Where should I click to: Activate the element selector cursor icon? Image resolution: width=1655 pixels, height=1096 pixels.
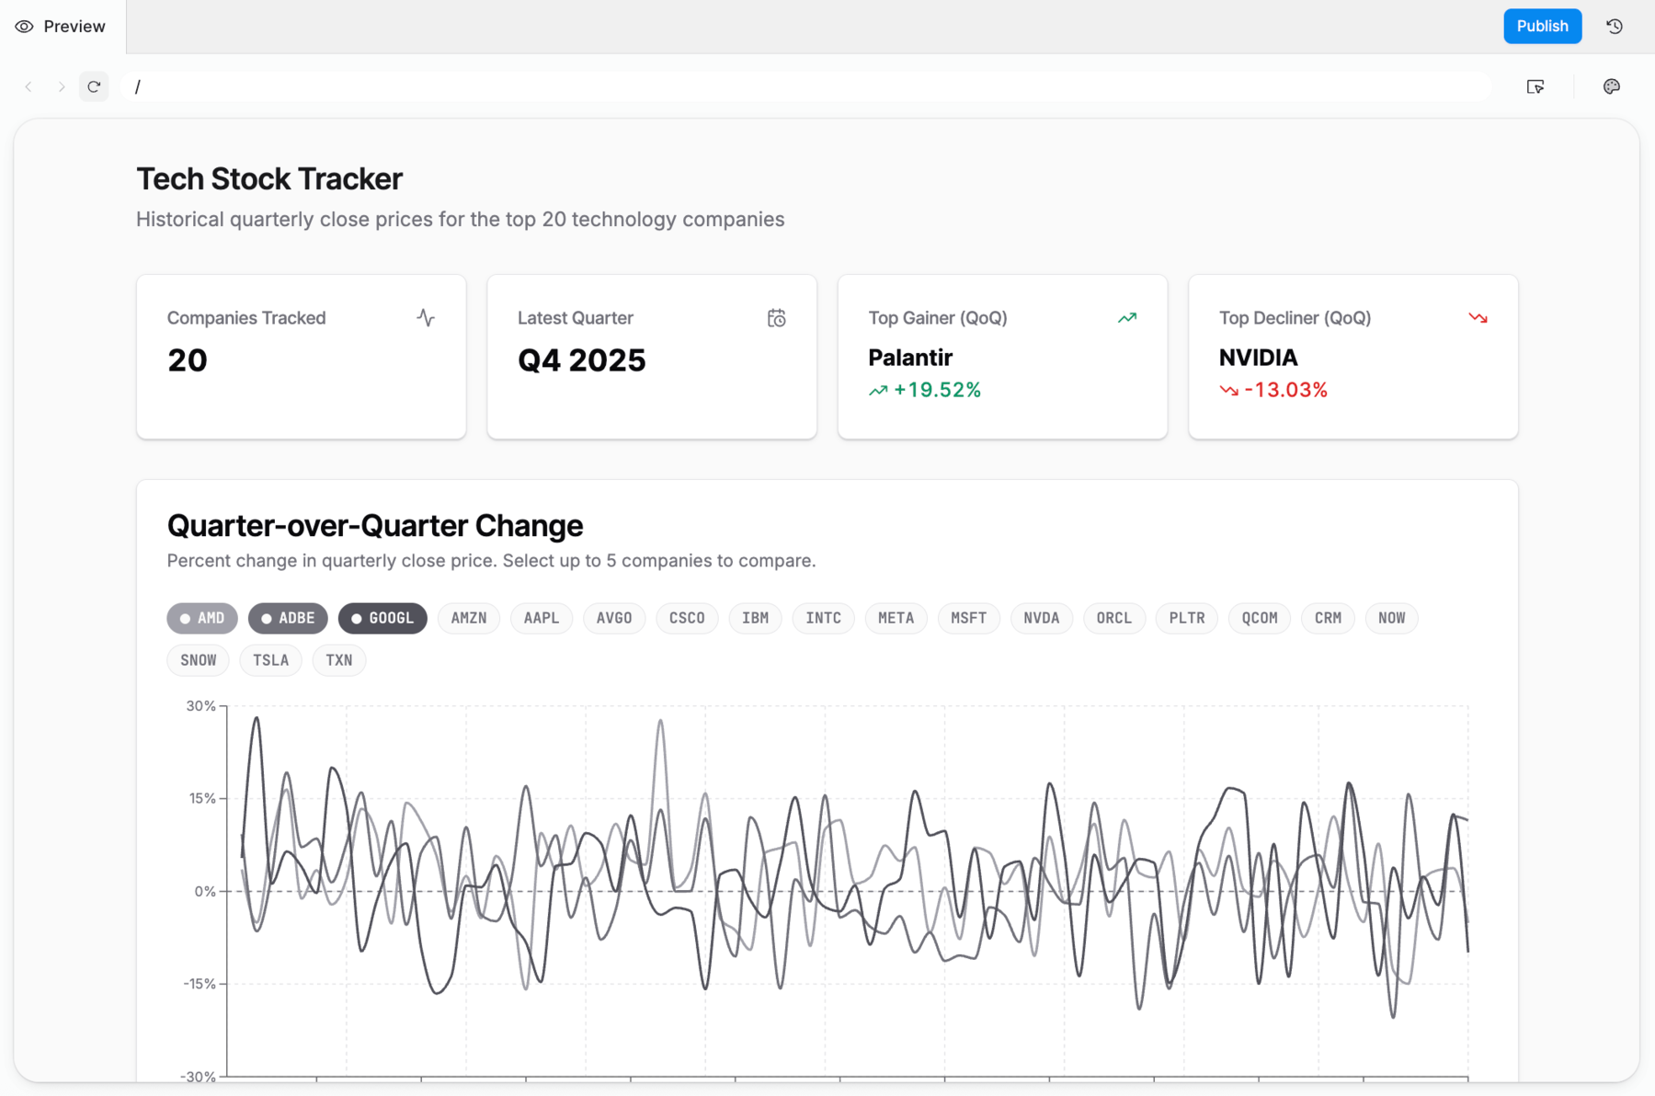pos(1535,86)
